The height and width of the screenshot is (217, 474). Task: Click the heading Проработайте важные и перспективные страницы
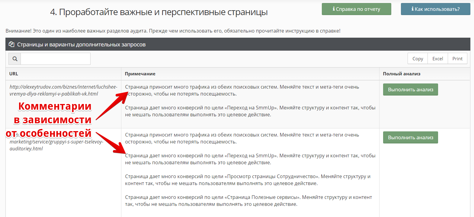click(x=159, y=12)
